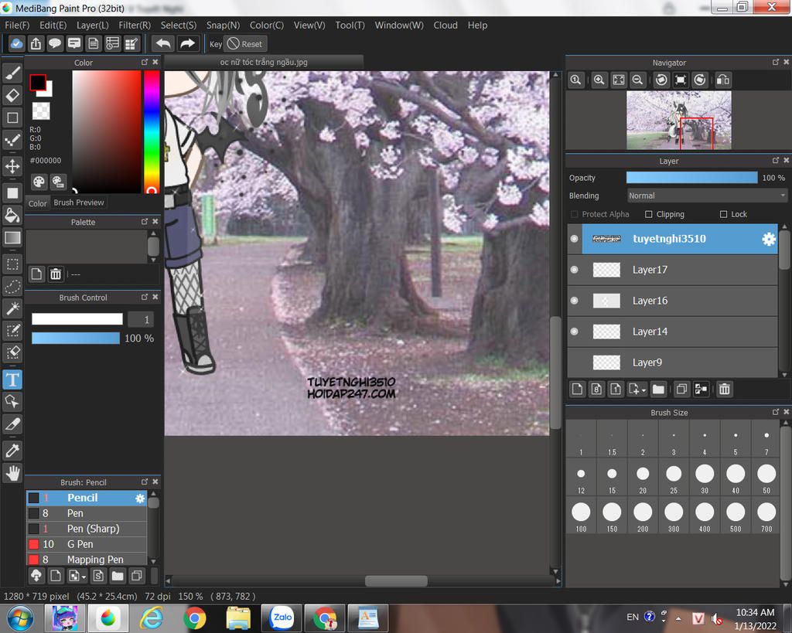792x633 pixels.
Task: Undock the Palette panel
Action: point(145,222)
